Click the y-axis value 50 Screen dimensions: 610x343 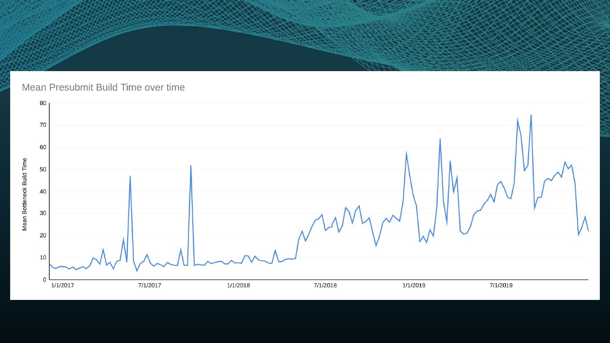43,169
